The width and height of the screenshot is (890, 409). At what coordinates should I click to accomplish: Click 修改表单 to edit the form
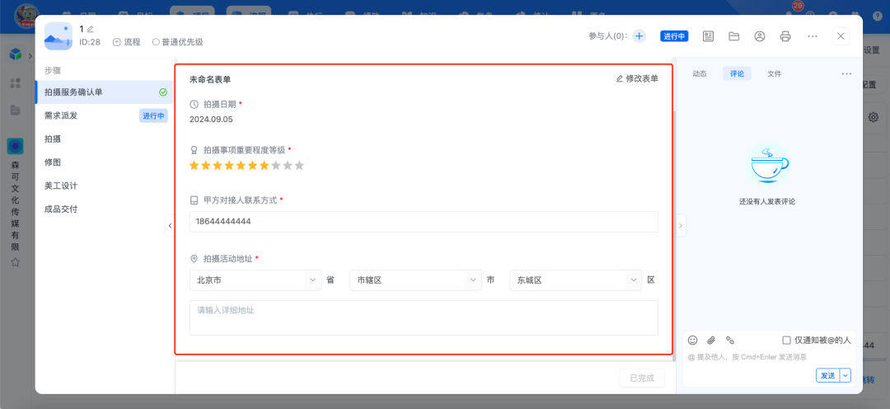click(x=637, y=79)
